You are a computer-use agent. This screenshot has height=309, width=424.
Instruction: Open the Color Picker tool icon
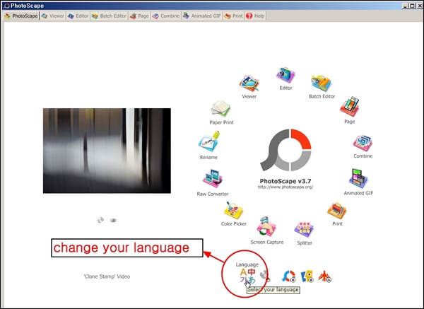pyautogui.click(x=233, y=211)
